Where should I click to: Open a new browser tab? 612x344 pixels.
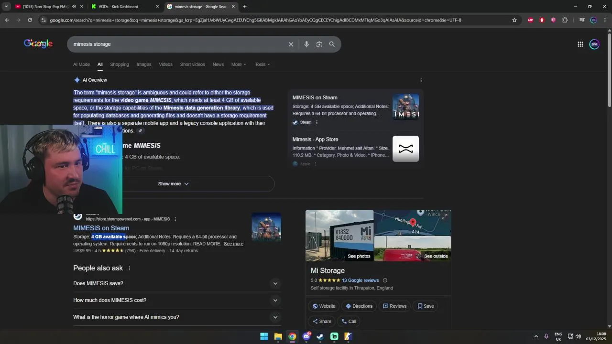point(244,6)
